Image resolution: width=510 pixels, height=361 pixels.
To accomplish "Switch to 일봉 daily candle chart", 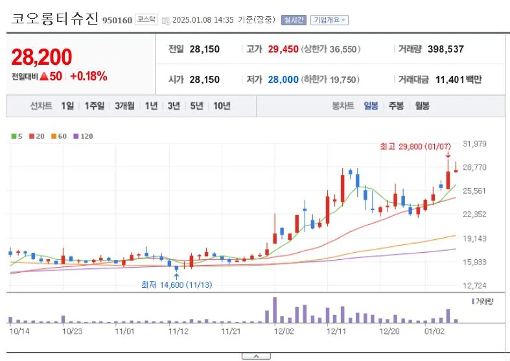I will pyautogui.click(x=371, y=106).
